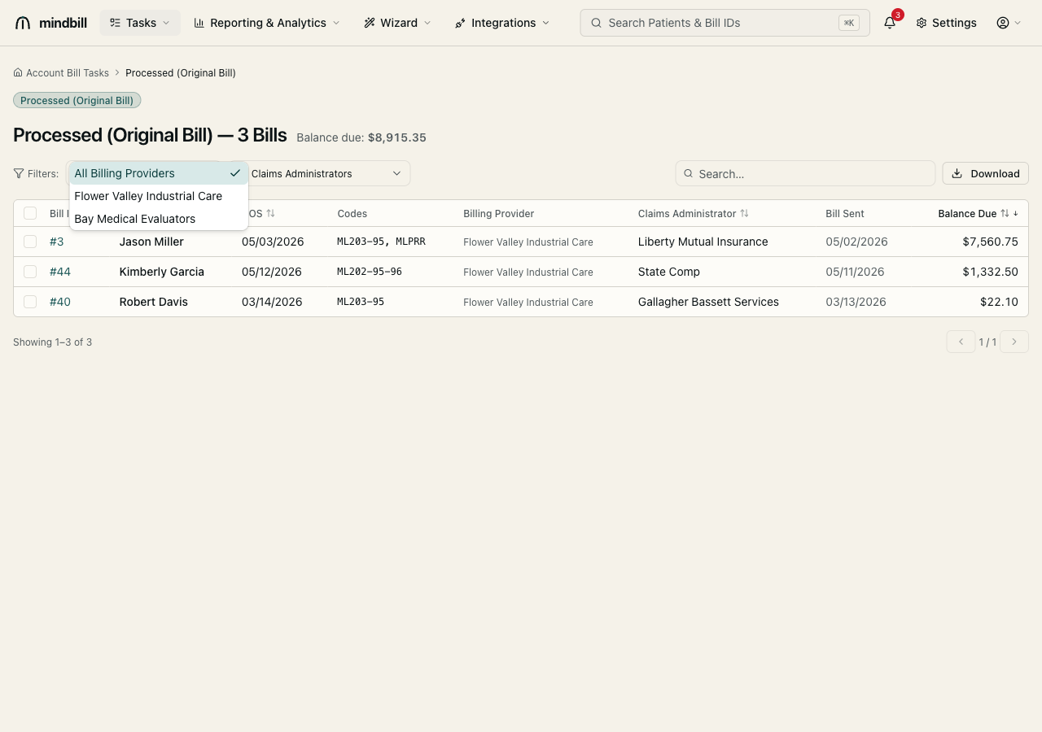Viewport: 1042px width, 732px height.
Task: Open the Tasks menu
Action: pos(140,23)
